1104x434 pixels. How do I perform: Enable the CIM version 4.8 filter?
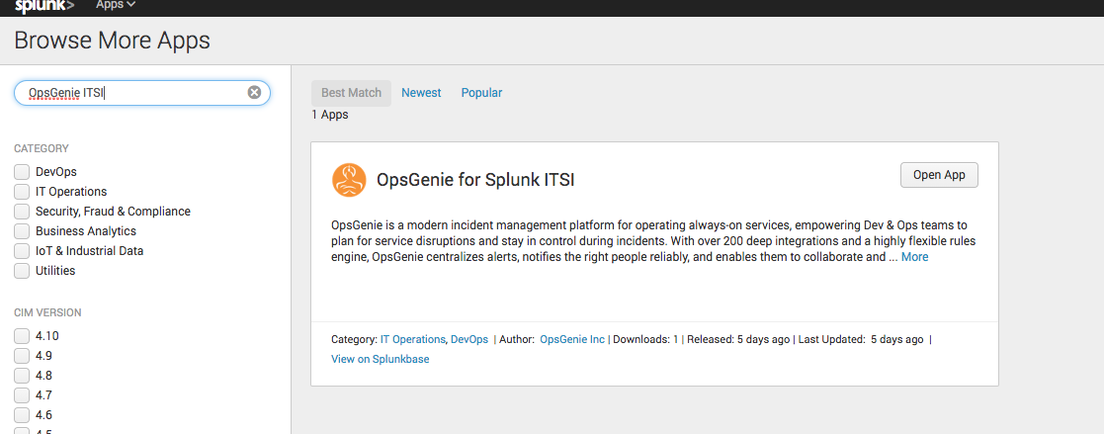coord(22,376)
